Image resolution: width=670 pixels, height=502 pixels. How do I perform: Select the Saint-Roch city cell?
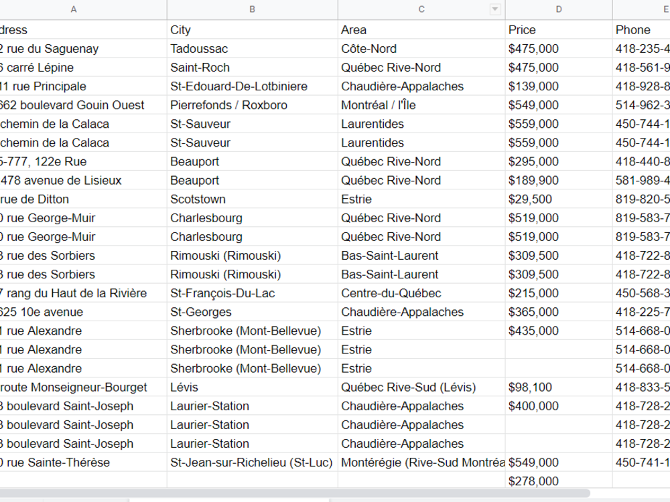252,68
